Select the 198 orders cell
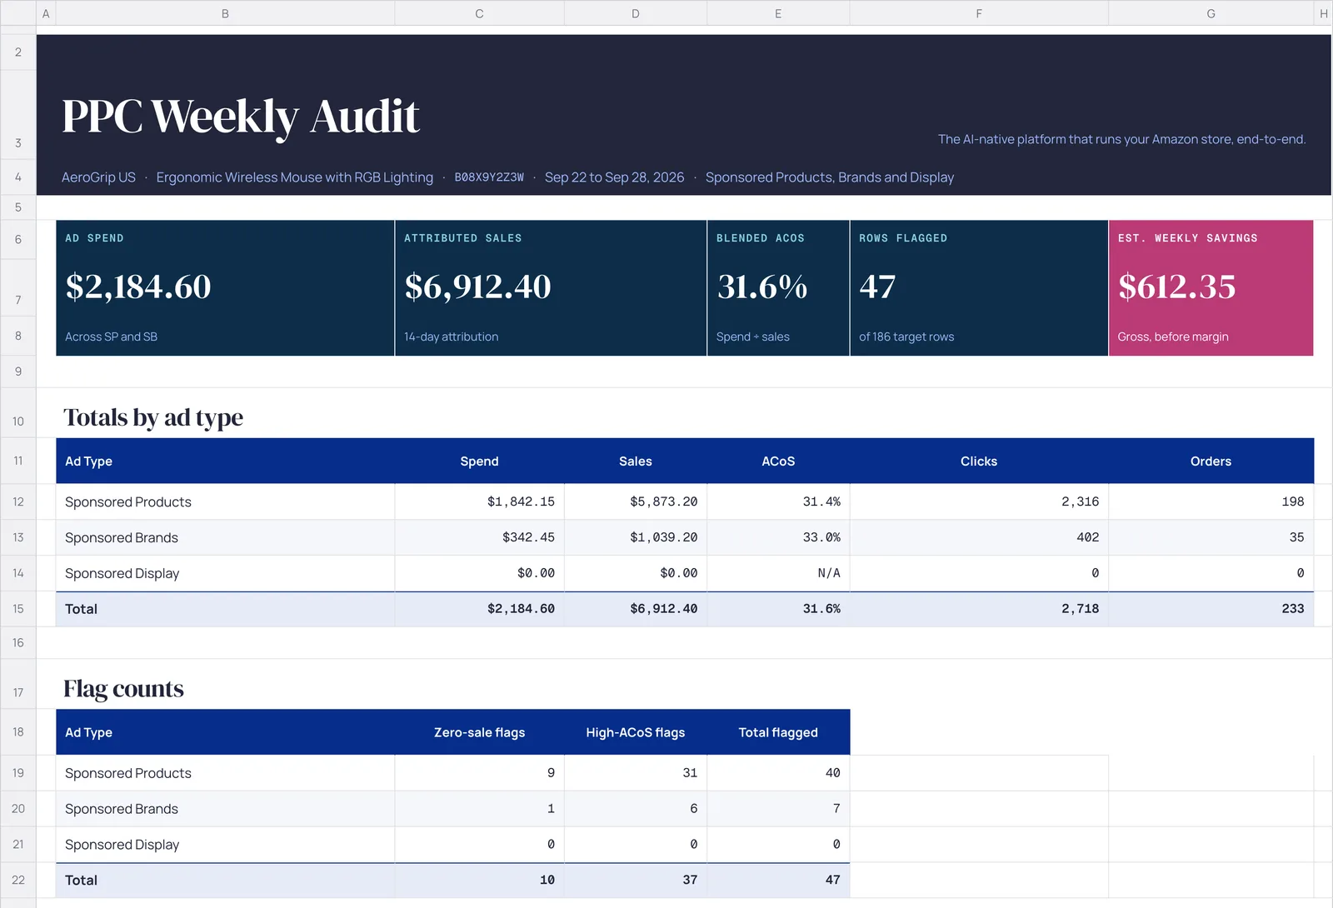The height and width of the screenshot is (908, 1333). point(1211,502)
